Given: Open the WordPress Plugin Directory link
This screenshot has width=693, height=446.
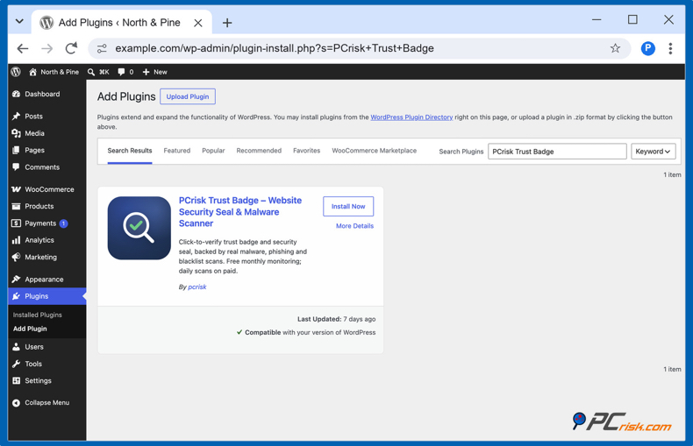Looking at the screenshot, I should pyautogui.click(x=411, y=117).
